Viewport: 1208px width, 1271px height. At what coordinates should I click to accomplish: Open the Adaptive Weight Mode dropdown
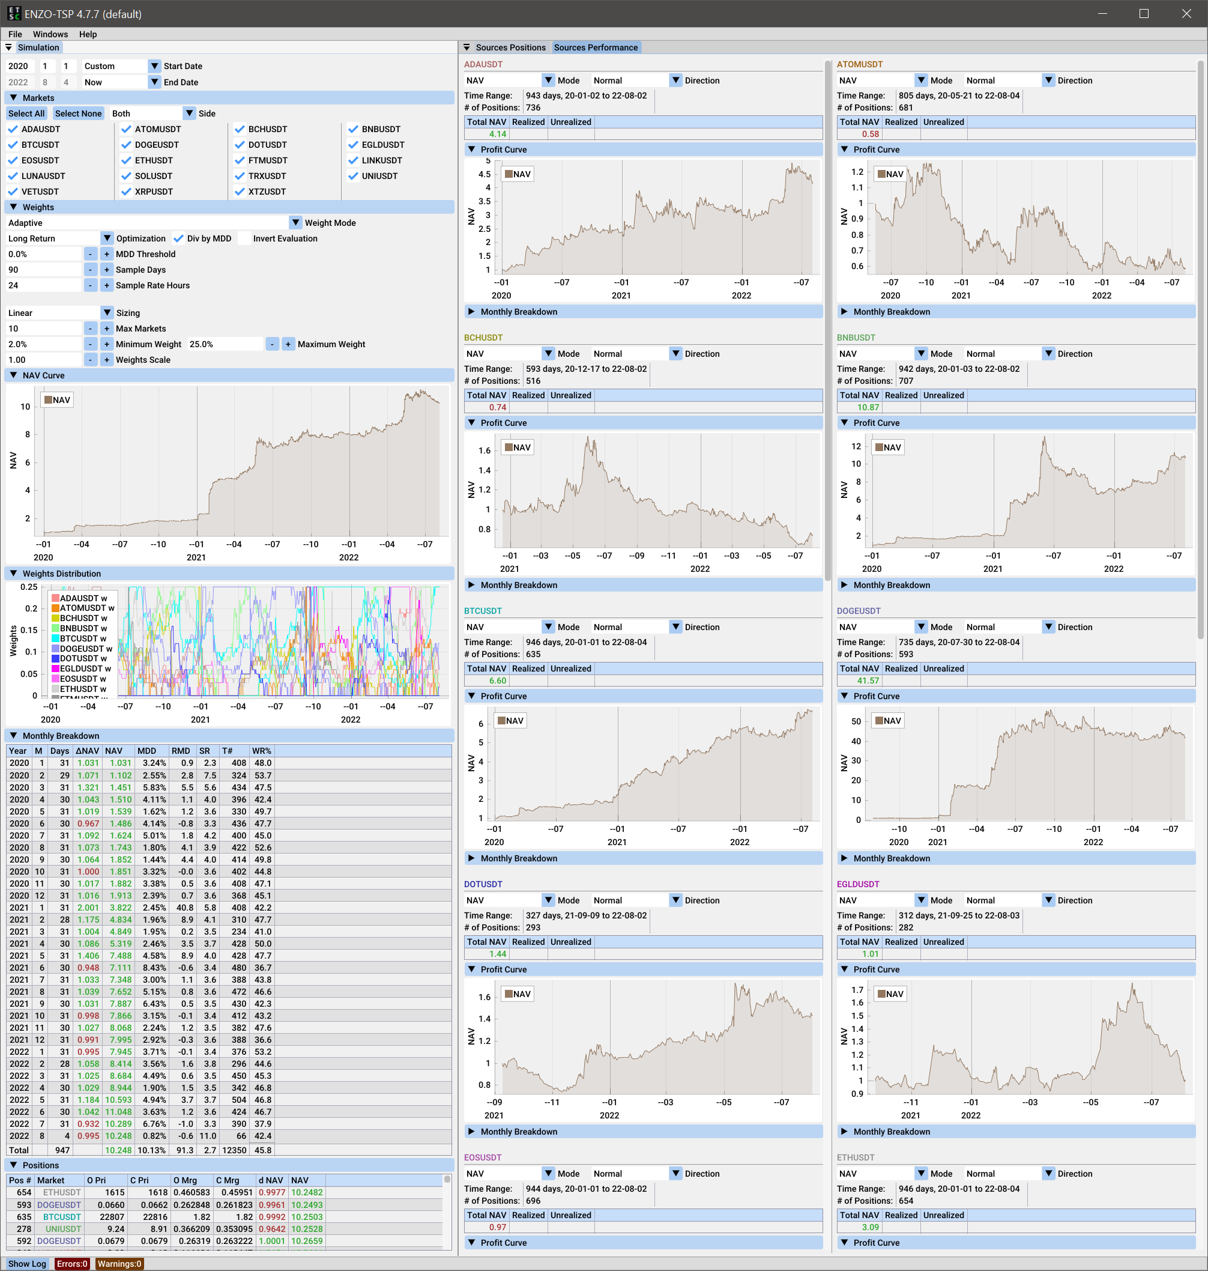click(295, 223)
